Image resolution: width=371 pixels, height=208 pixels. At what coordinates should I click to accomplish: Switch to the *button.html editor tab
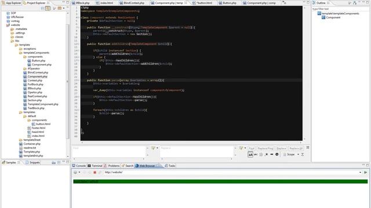[x=202, y=3]
